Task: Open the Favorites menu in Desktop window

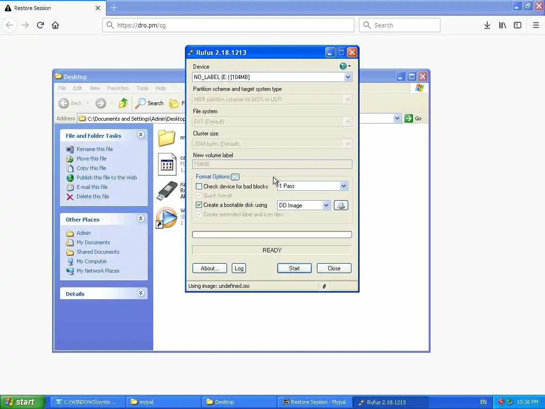Action: [118, 88]
